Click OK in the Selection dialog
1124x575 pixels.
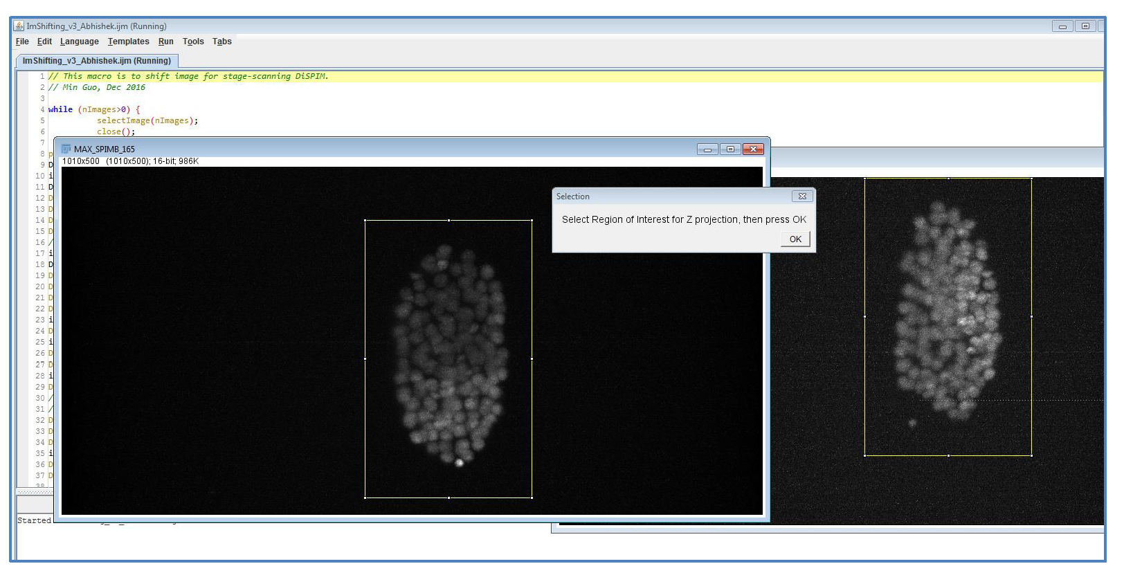pyautogui.click(x=795, y=239)
